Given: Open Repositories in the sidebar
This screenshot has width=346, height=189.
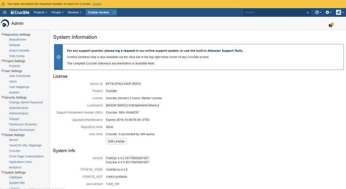Looking at the screenshot, I should (x=17, y=39).
